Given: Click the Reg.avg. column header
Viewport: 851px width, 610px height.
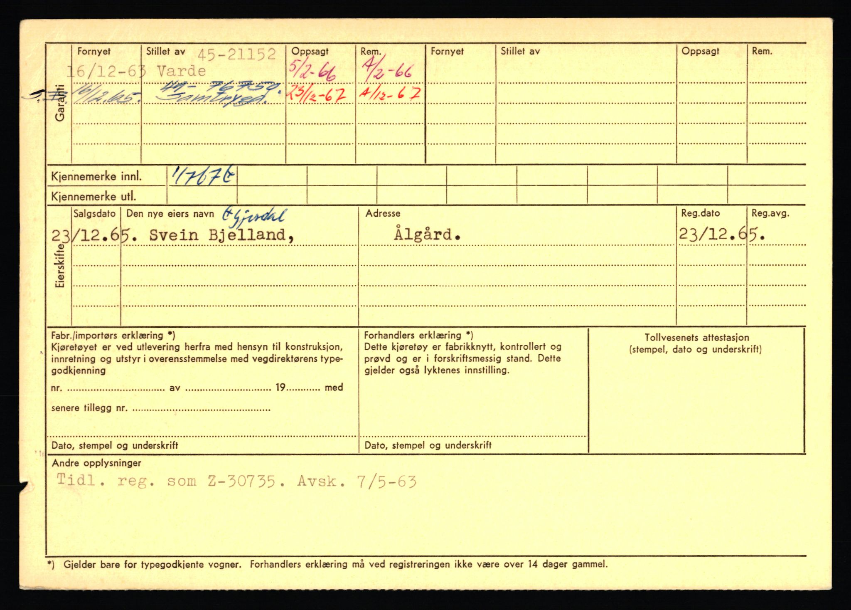Looking at the screenshot, I should coord(770,213).
